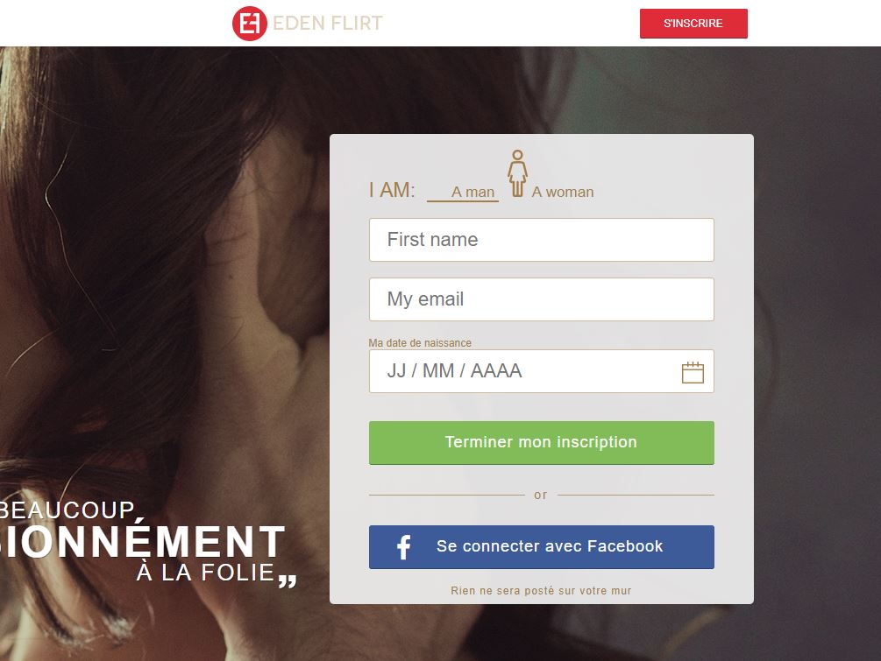Click the Facebook f icon
This screenshot has width=881, height=661.
pyautogui.click(x=404, y=547)
